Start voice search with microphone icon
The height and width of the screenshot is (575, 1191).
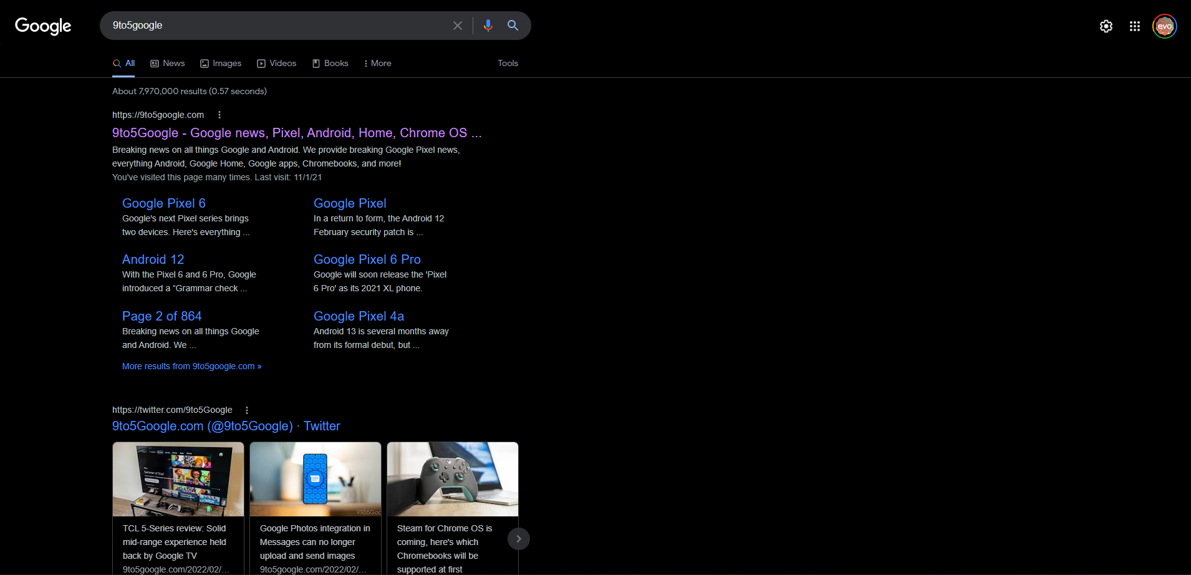tap(488, 26)
